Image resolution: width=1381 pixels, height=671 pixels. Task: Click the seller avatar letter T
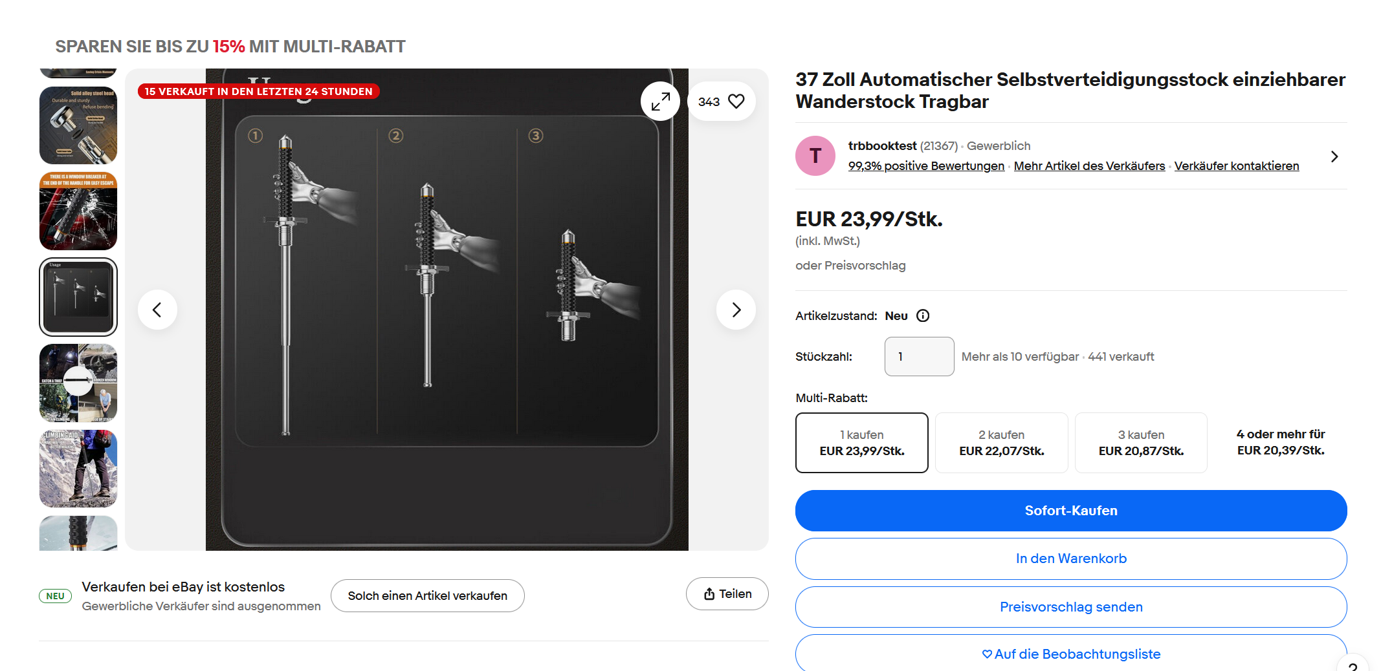point(815,156)
